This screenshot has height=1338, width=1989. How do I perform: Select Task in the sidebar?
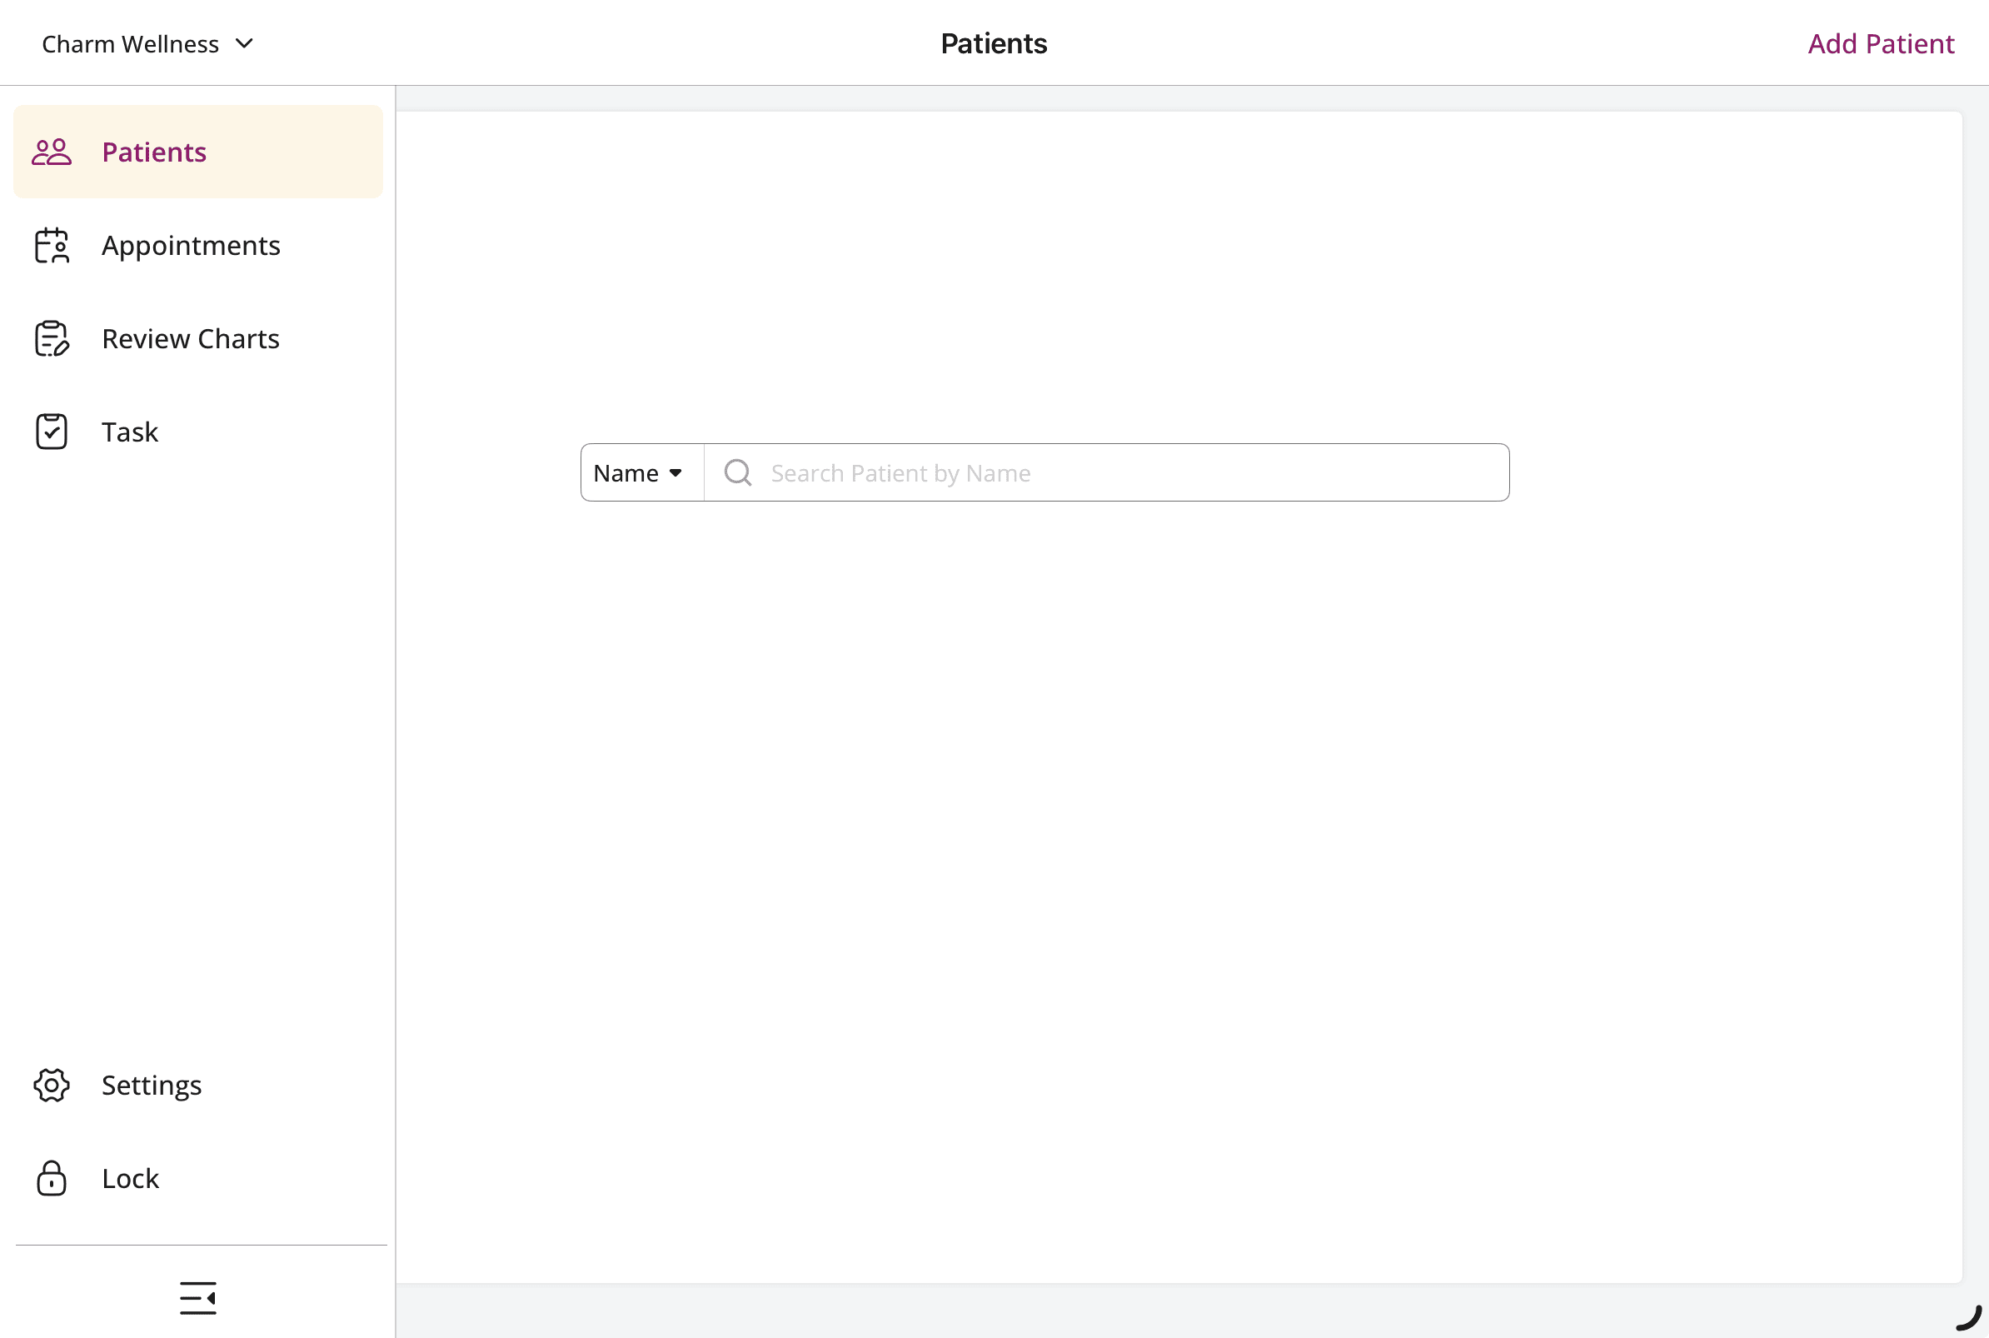point(130,431)
